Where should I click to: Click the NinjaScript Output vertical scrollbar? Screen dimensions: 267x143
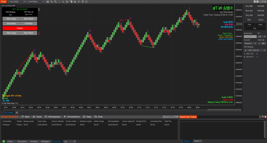265,130
